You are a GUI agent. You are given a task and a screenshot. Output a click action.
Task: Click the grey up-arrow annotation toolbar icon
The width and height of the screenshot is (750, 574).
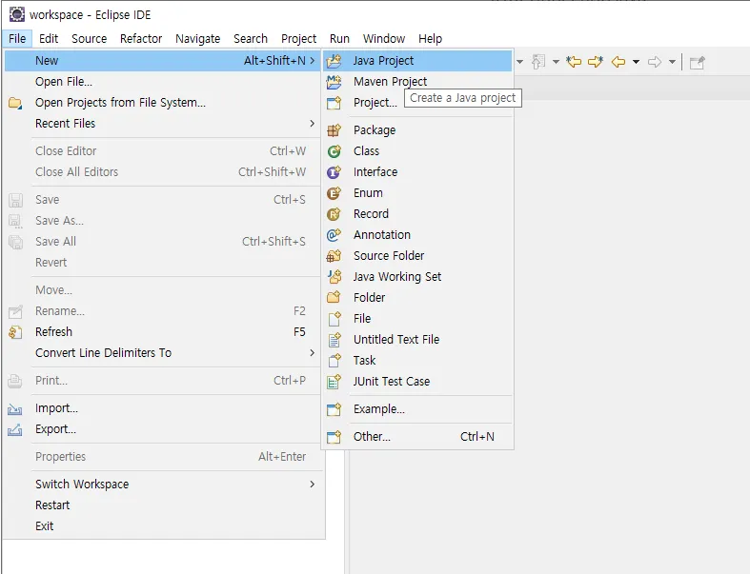tap(538, 62)
